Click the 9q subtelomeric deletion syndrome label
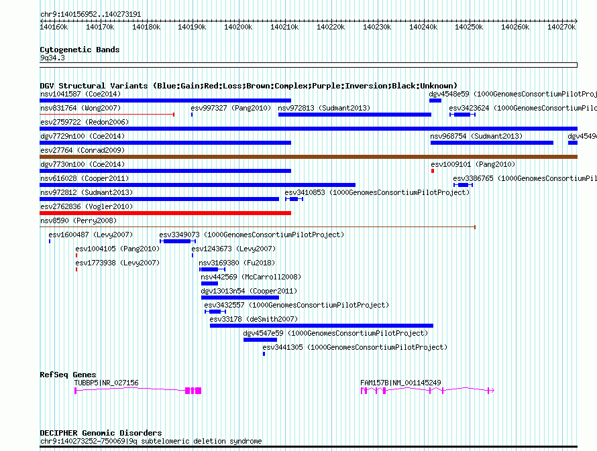This screenshot has height=451, width=597. click(151, 441)
